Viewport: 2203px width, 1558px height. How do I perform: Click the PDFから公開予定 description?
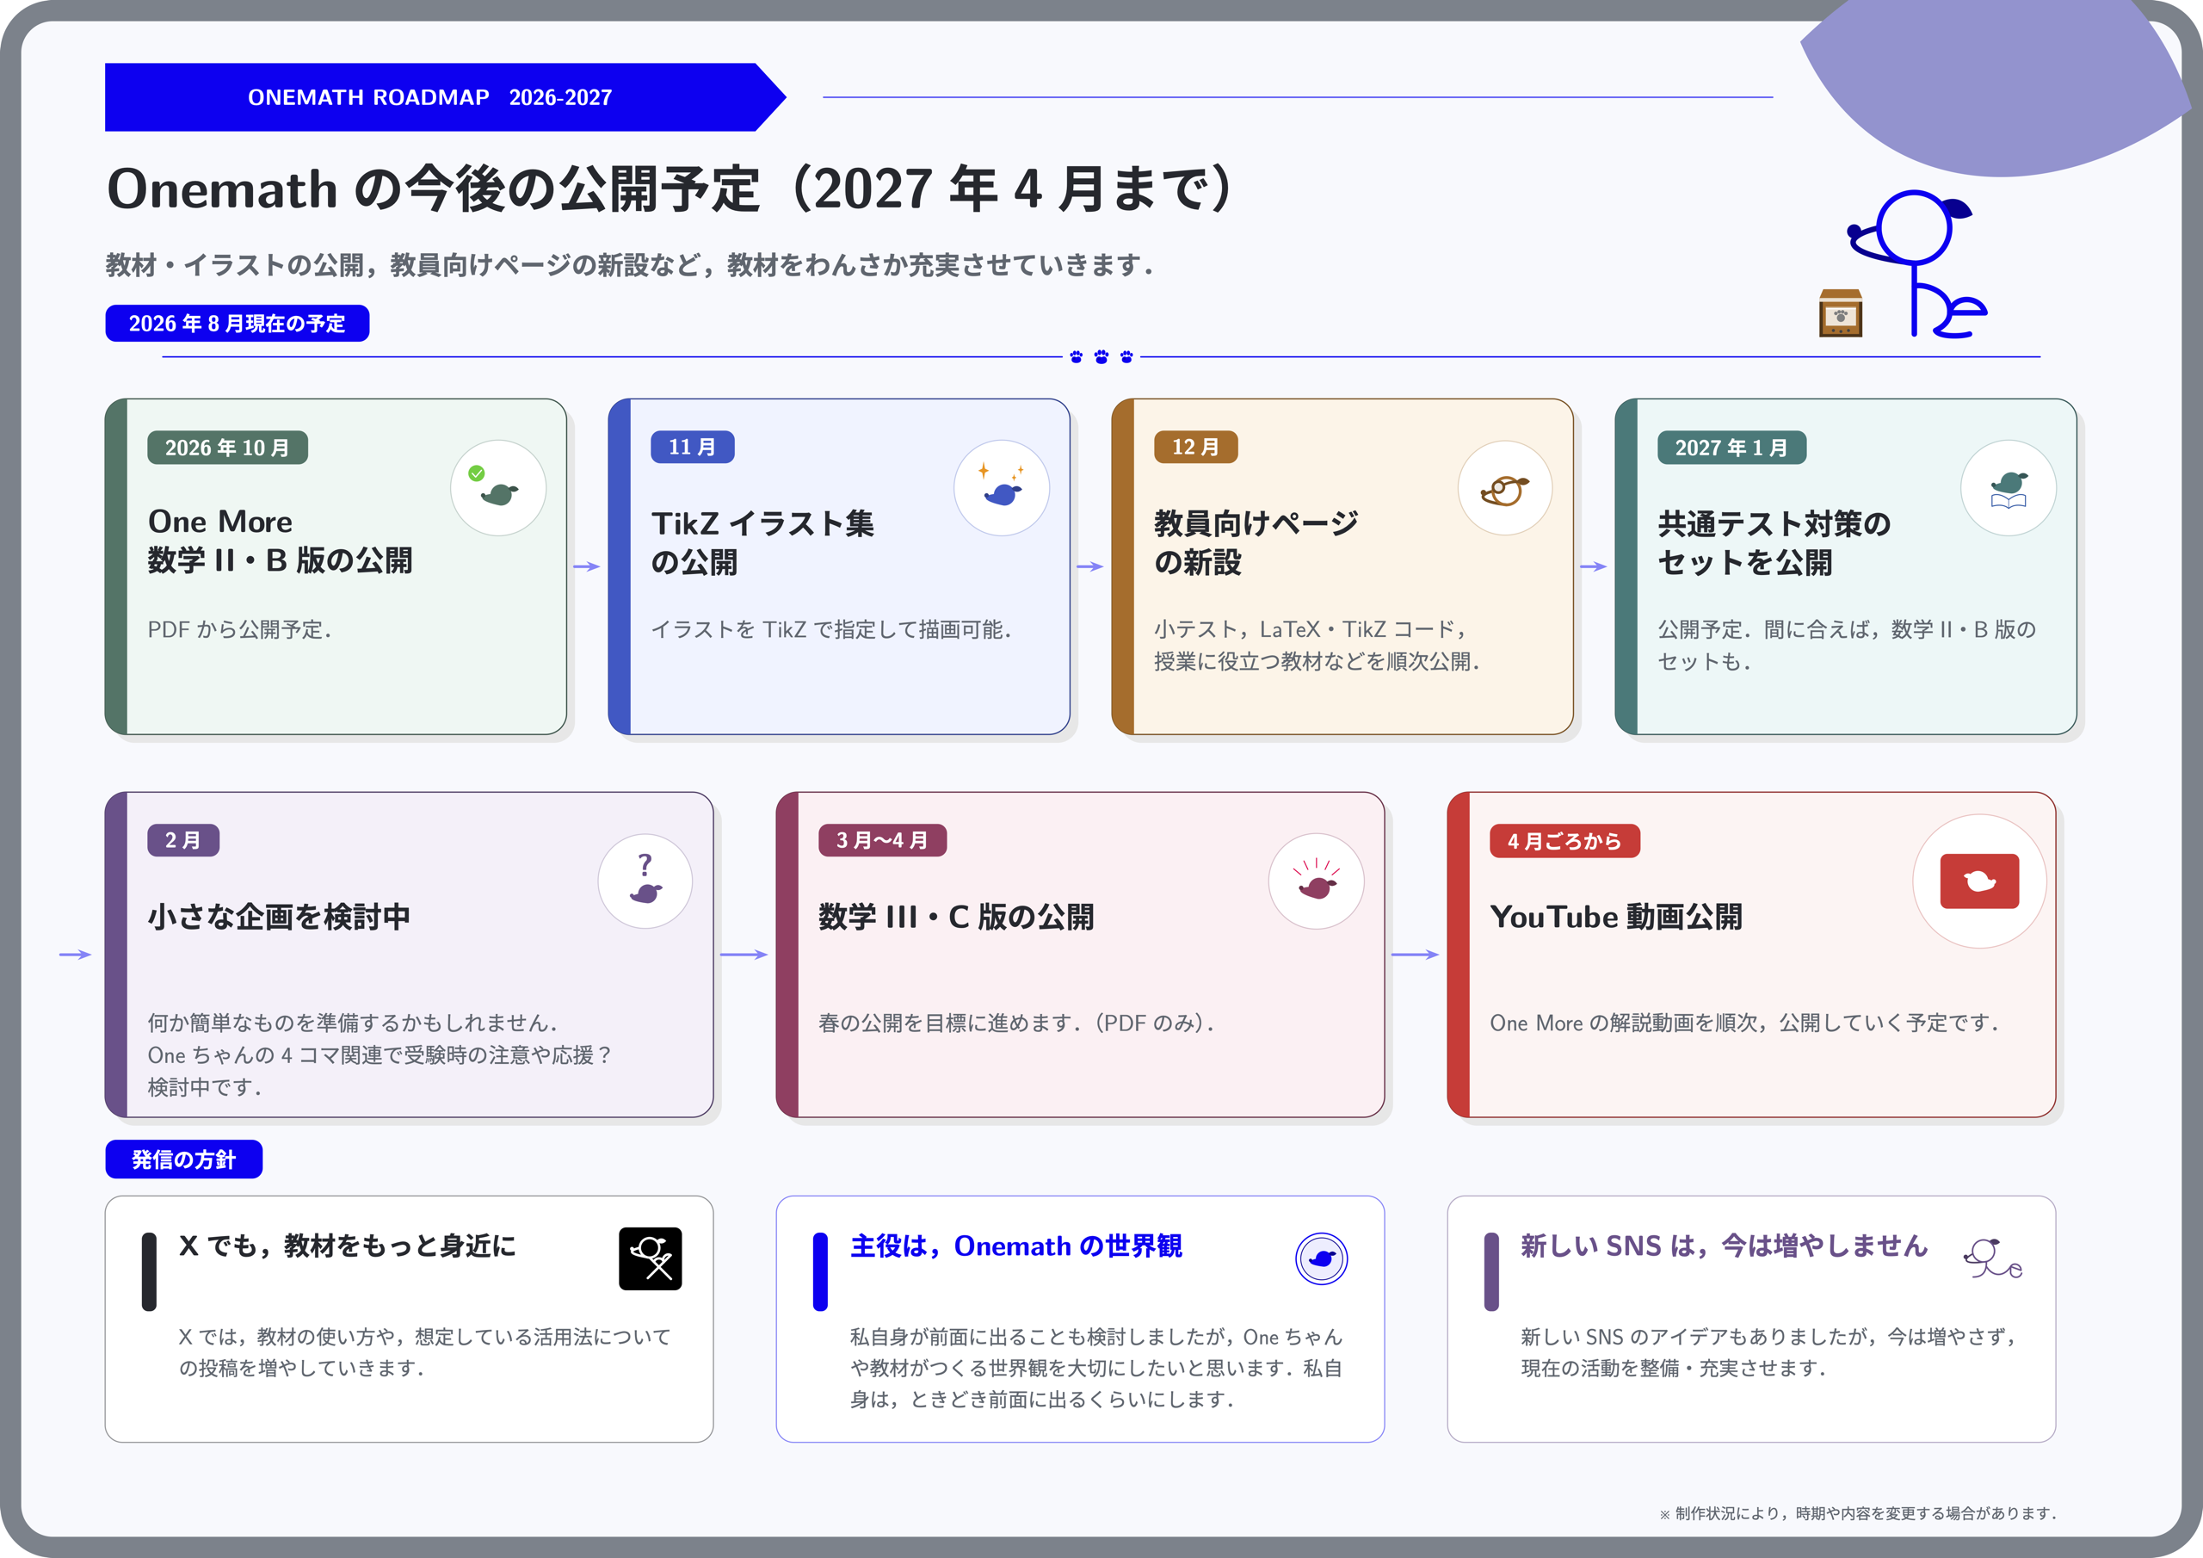pyautogui.click(x=240, y=630)
